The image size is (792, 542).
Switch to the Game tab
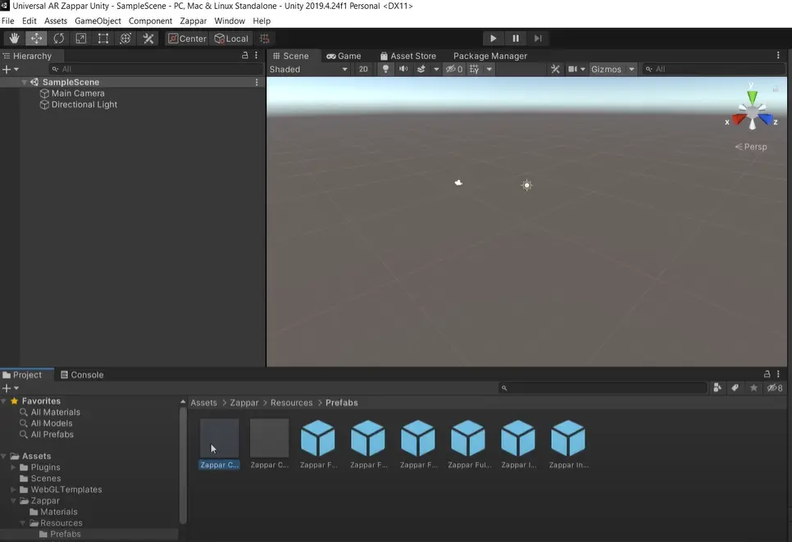point(344,56)
